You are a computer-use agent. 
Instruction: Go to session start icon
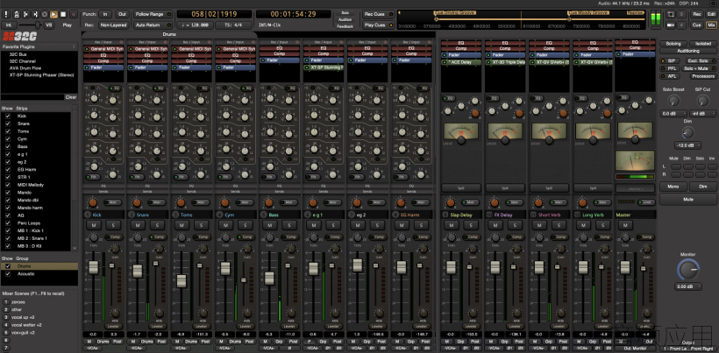click(x=25, y=14)
